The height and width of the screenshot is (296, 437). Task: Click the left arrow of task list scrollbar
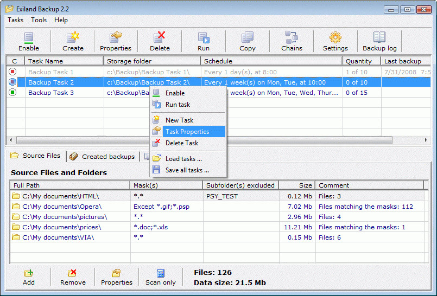click(11, 140)
